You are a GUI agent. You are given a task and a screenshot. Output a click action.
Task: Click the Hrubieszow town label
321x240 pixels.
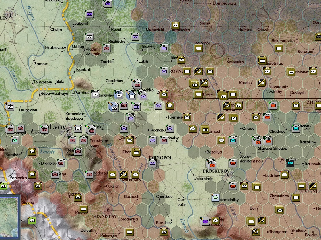point(55,48)
